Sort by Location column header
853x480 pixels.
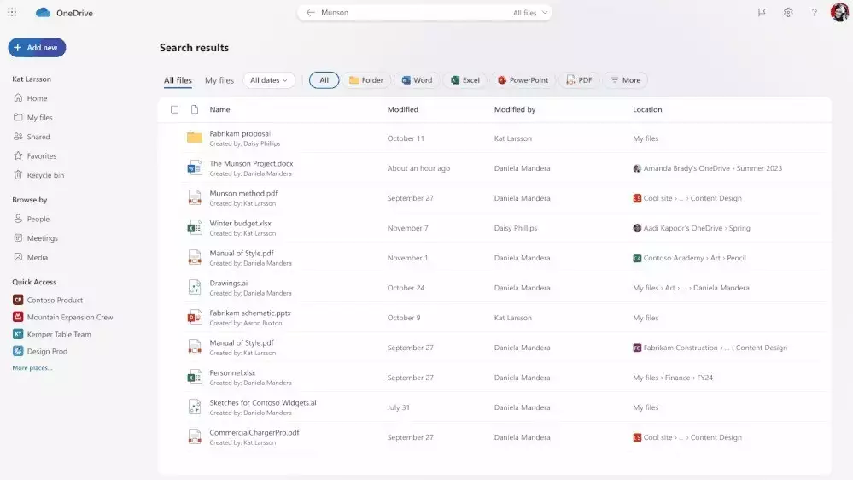pos(647,109)
